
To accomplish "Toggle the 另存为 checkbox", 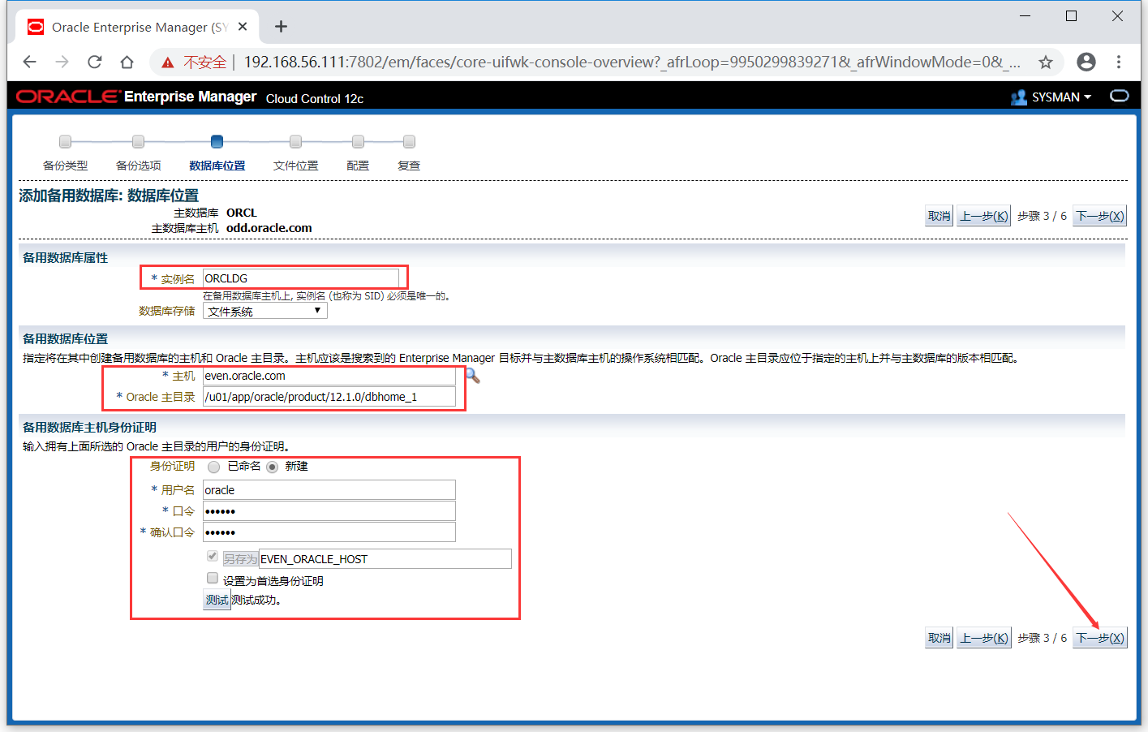I will tap(213, 557).
